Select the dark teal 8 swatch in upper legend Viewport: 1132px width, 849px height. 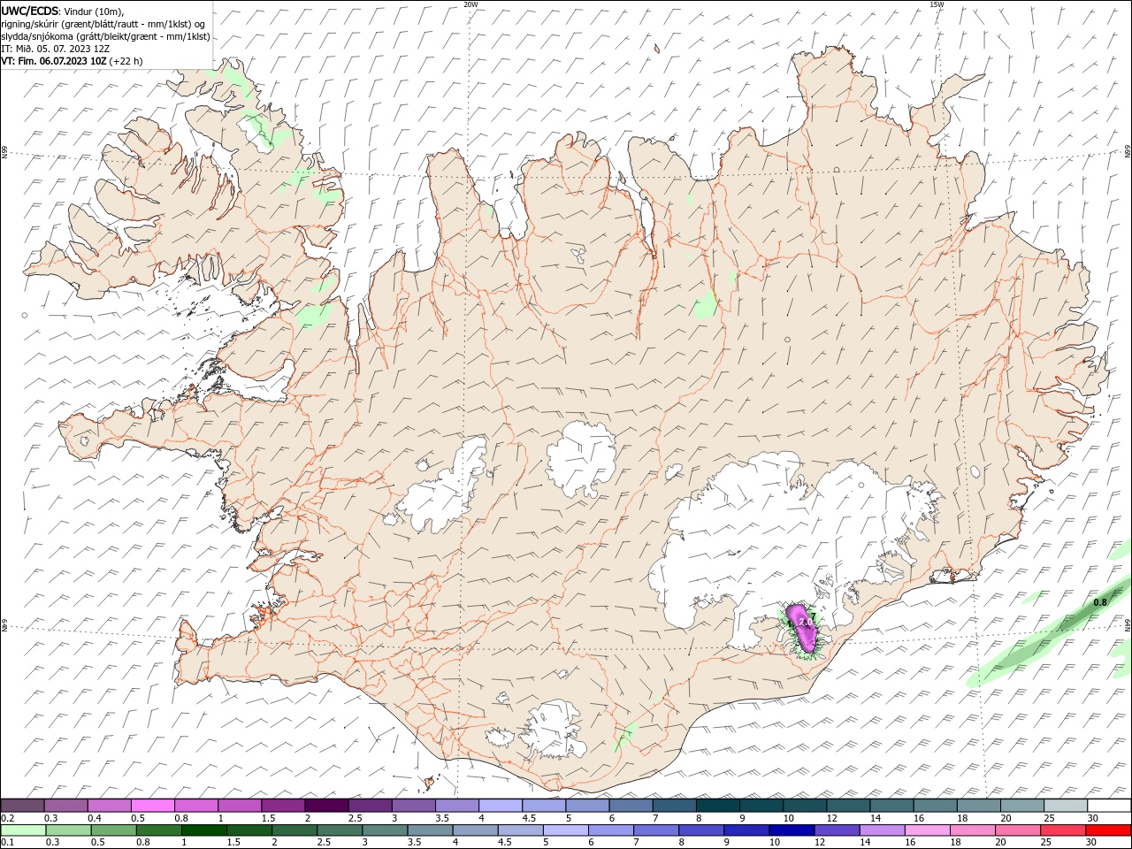717,806
